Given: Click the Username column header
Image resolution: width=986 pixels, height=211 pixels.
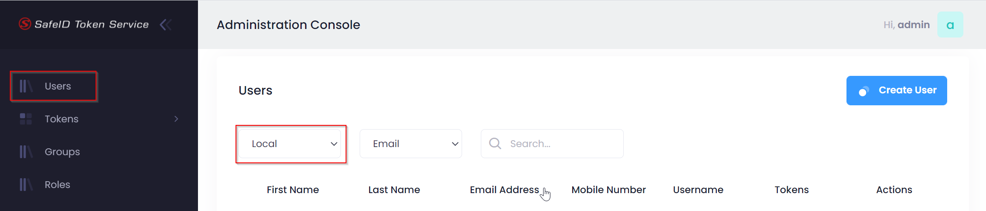Looking at the screenshot, I should pos(698,190).
